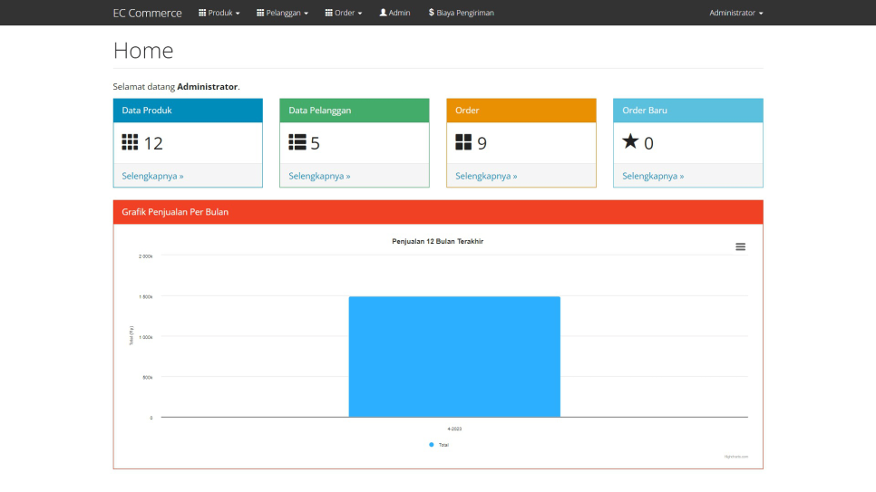Open the Order dropdown in navbar
This screenshot has height=492, width=876.
344,13
